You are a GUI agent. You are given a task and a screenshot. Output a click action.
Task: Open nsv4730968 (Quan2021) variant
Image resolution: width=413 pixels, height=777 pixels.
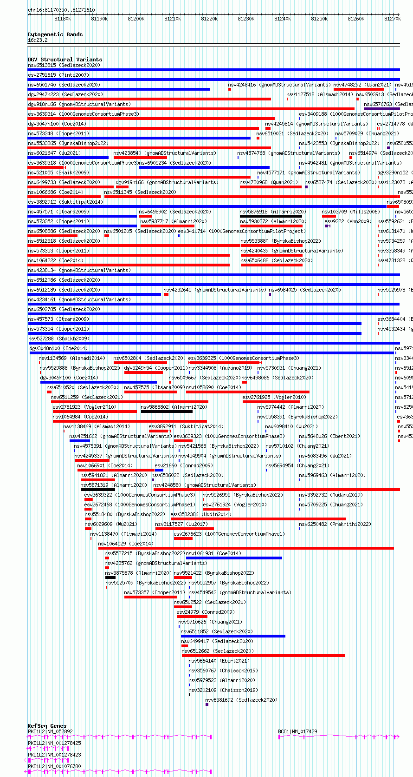tap(269, 183)
